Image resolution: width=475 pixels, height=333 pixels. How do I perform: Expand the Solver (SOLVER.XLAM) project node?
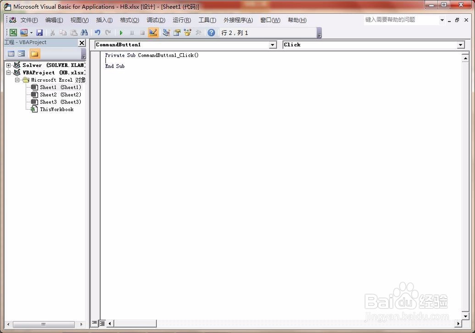coord(9,65)
